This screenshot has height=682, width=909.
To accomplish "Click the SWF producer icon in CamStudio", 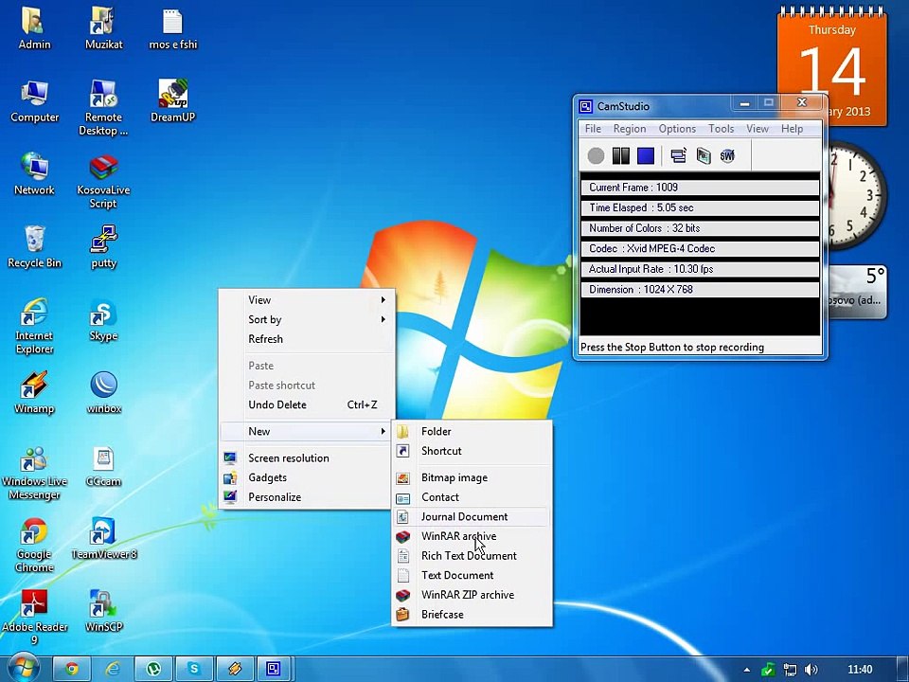I will tap(727, 155).
